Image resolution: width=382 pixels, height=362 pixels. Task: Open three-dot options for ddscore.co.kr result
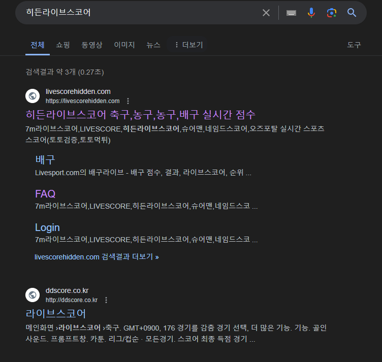click(106, 300)
